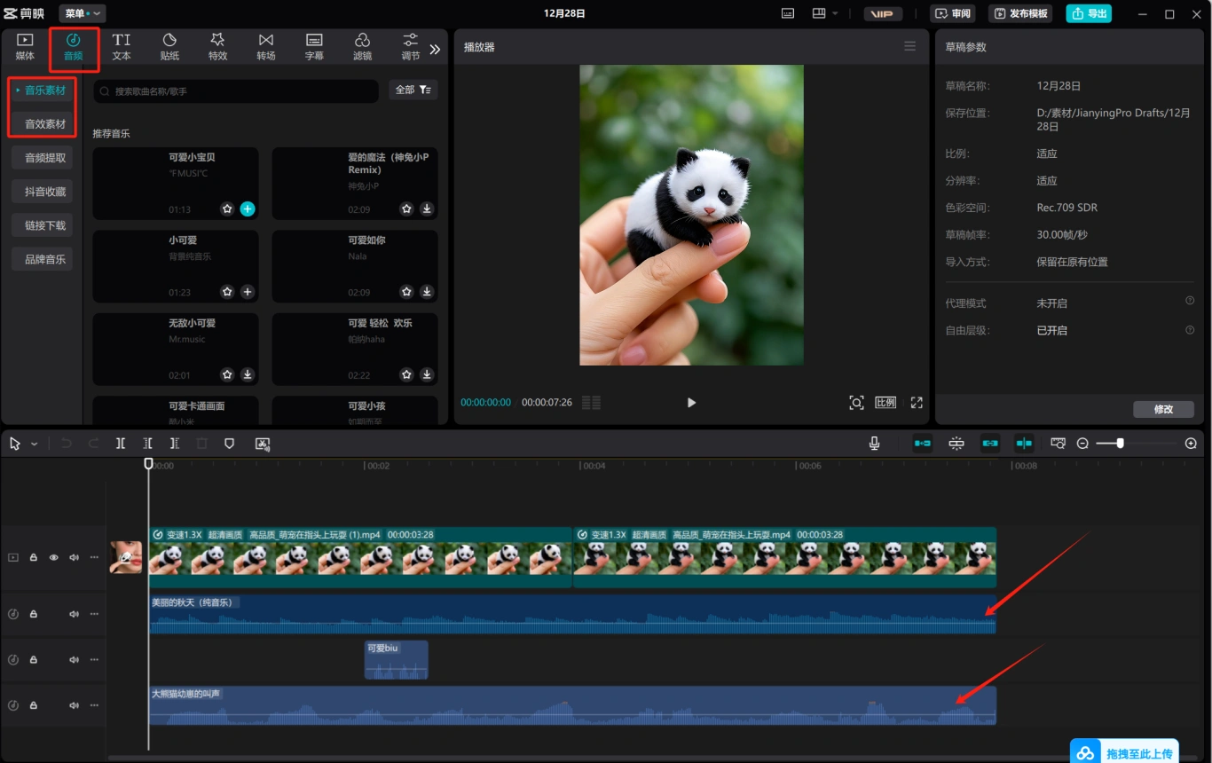Trim left of playhead with delete-left tool
Screen dimensions: 1212x763
coord(148,443)
